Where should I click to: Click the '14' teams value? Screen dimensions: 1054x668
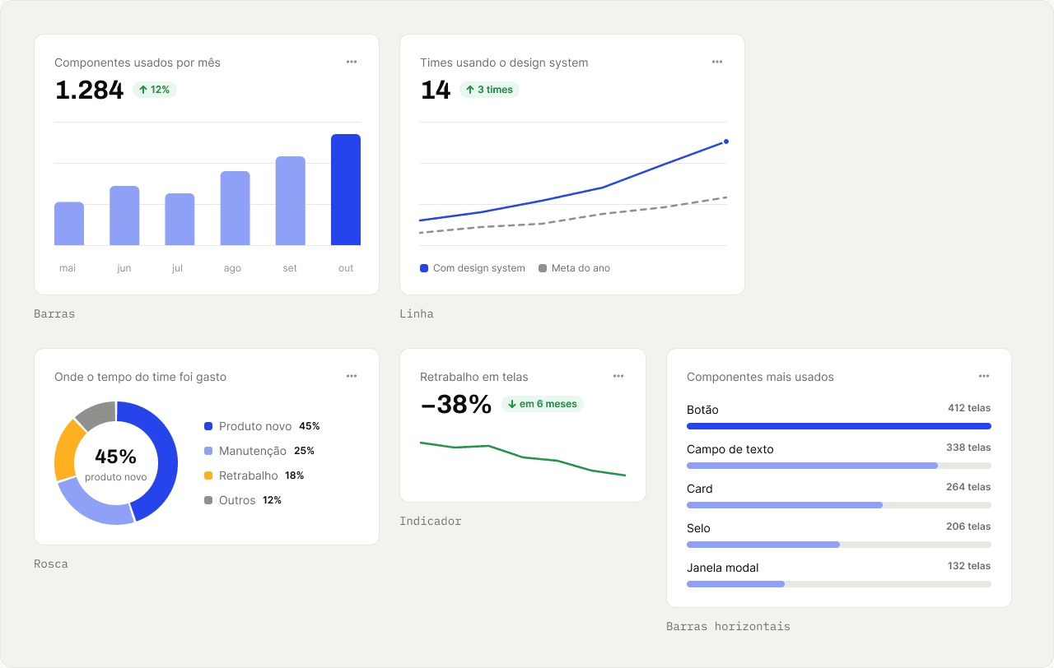point(436,90)
